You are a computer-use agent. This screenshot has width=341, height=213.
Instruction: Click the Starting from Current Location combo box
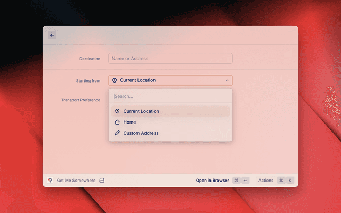point(170,80)
